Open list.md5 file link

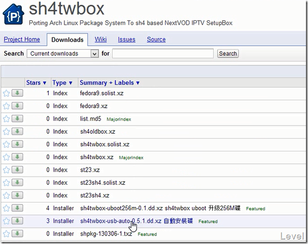coord(90,119)
